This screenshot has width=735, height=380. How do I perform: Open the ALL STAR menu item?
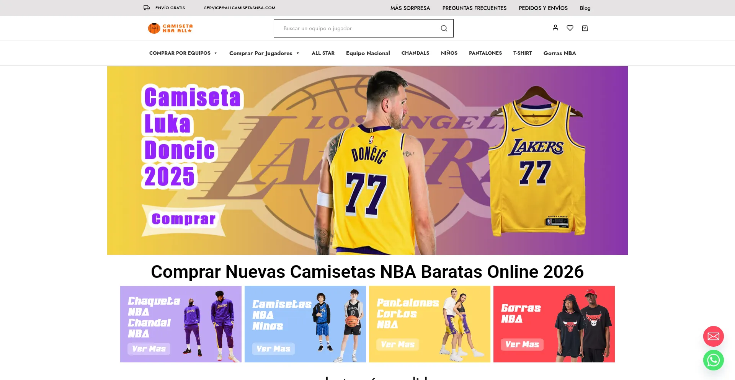point(323,53)
